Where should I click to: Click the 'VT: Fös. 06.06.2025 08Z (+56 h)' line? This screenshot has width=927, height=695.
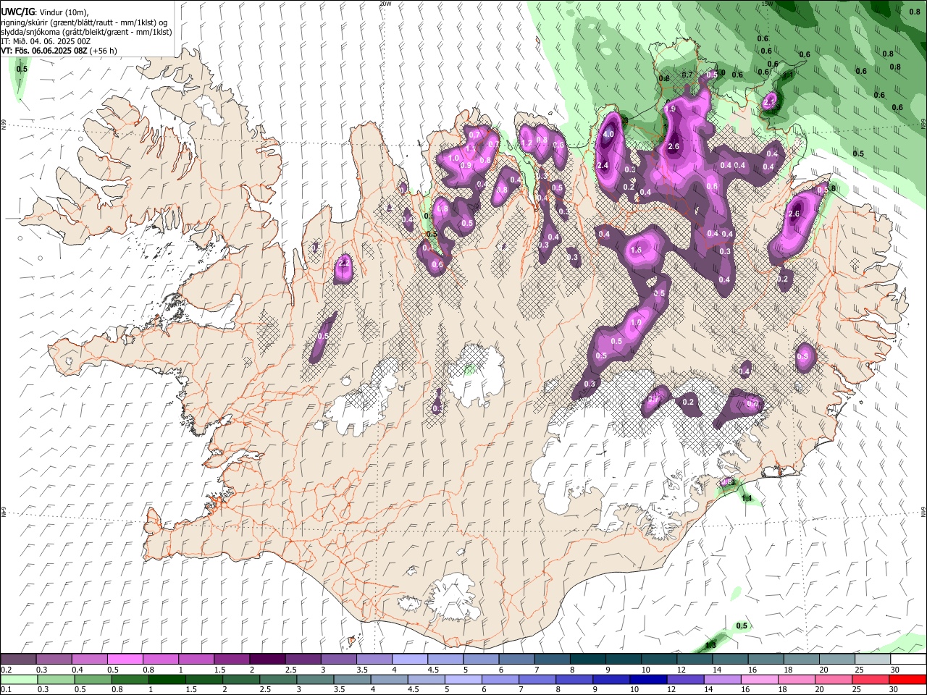pos(59,51)
